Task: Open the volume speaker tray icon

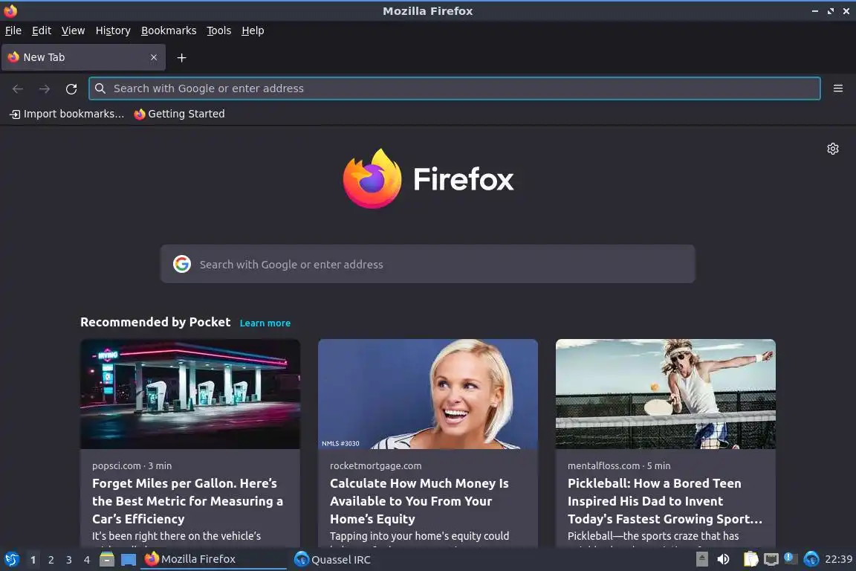Action: point(723,559)
